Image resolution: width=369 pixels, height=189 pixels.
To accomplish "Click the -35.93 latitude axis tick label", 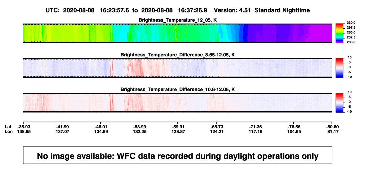I will pos(23,127).
